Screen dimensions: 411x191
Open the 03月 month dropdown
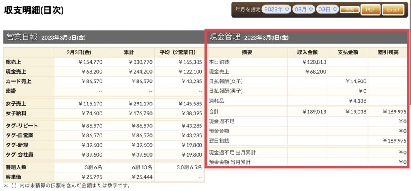coord(303,10)
